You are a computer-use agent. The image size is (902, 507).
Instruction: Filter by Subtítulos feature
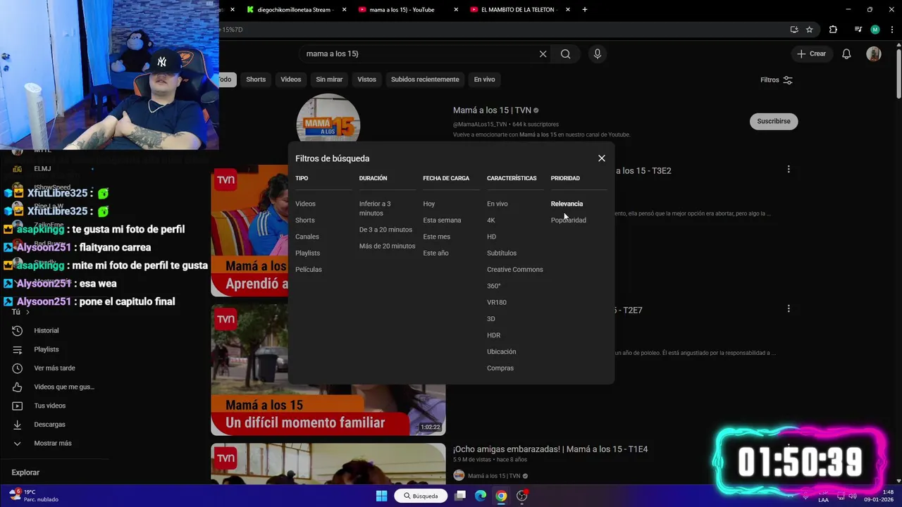tap(502, 253)
